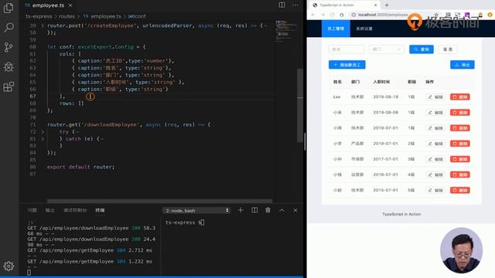This screenshot has height=278, width=495.
Task: Open the 部门 department dropdown filter
Action: 387,49
